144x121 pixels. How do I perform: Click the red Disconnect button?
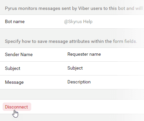point(17,107)
